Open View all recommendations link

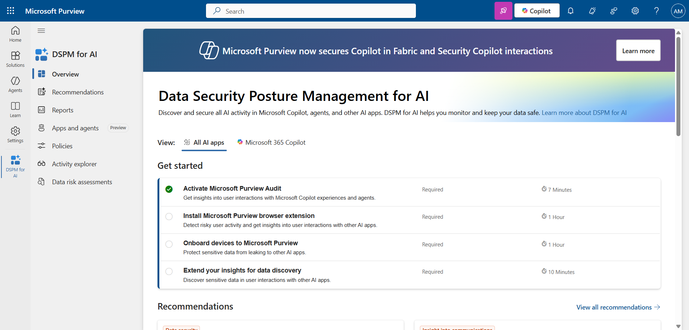click(x=618, y=307)
